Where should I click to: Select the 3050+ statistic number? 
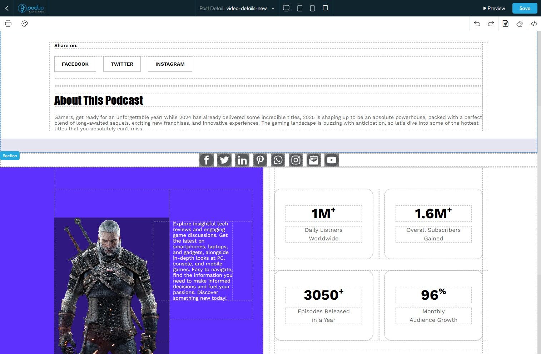pos(323,295)
